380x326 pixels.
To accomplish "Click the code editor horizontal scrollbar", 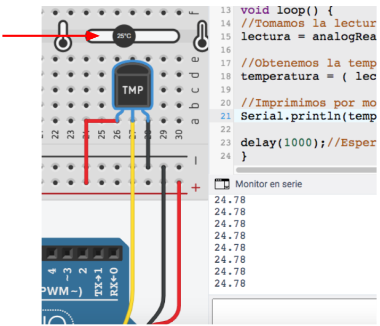I will point(306,170).
